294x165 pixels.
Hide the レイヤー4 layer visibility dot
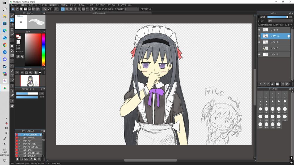[259, 30]
